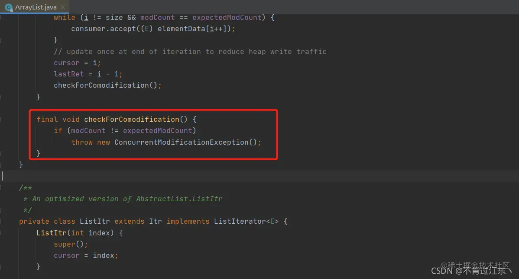
Task: Click 'lastRet' variable in assignment
Action: click(x=69, y=74)
